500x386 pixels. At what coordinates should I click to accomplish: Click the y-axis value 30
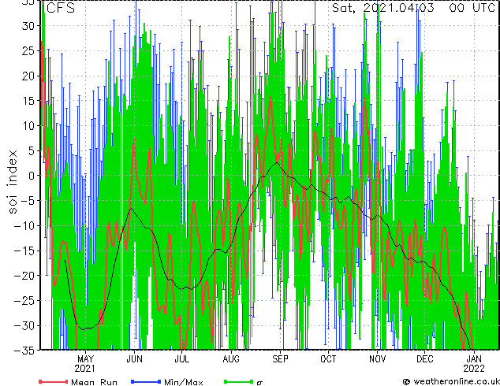(x=28, y=26)
